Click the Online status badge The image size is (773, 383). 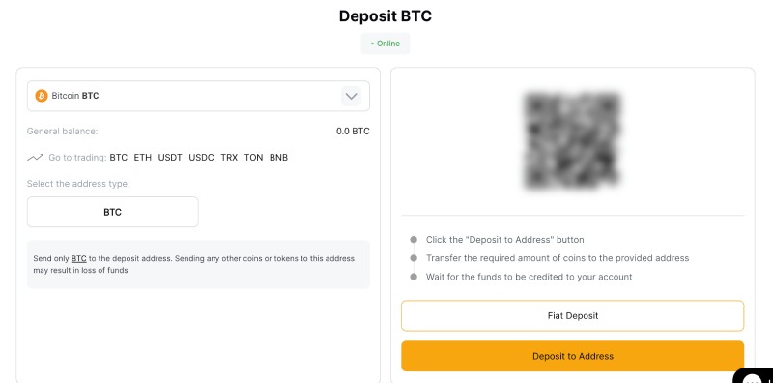(386, 44)
